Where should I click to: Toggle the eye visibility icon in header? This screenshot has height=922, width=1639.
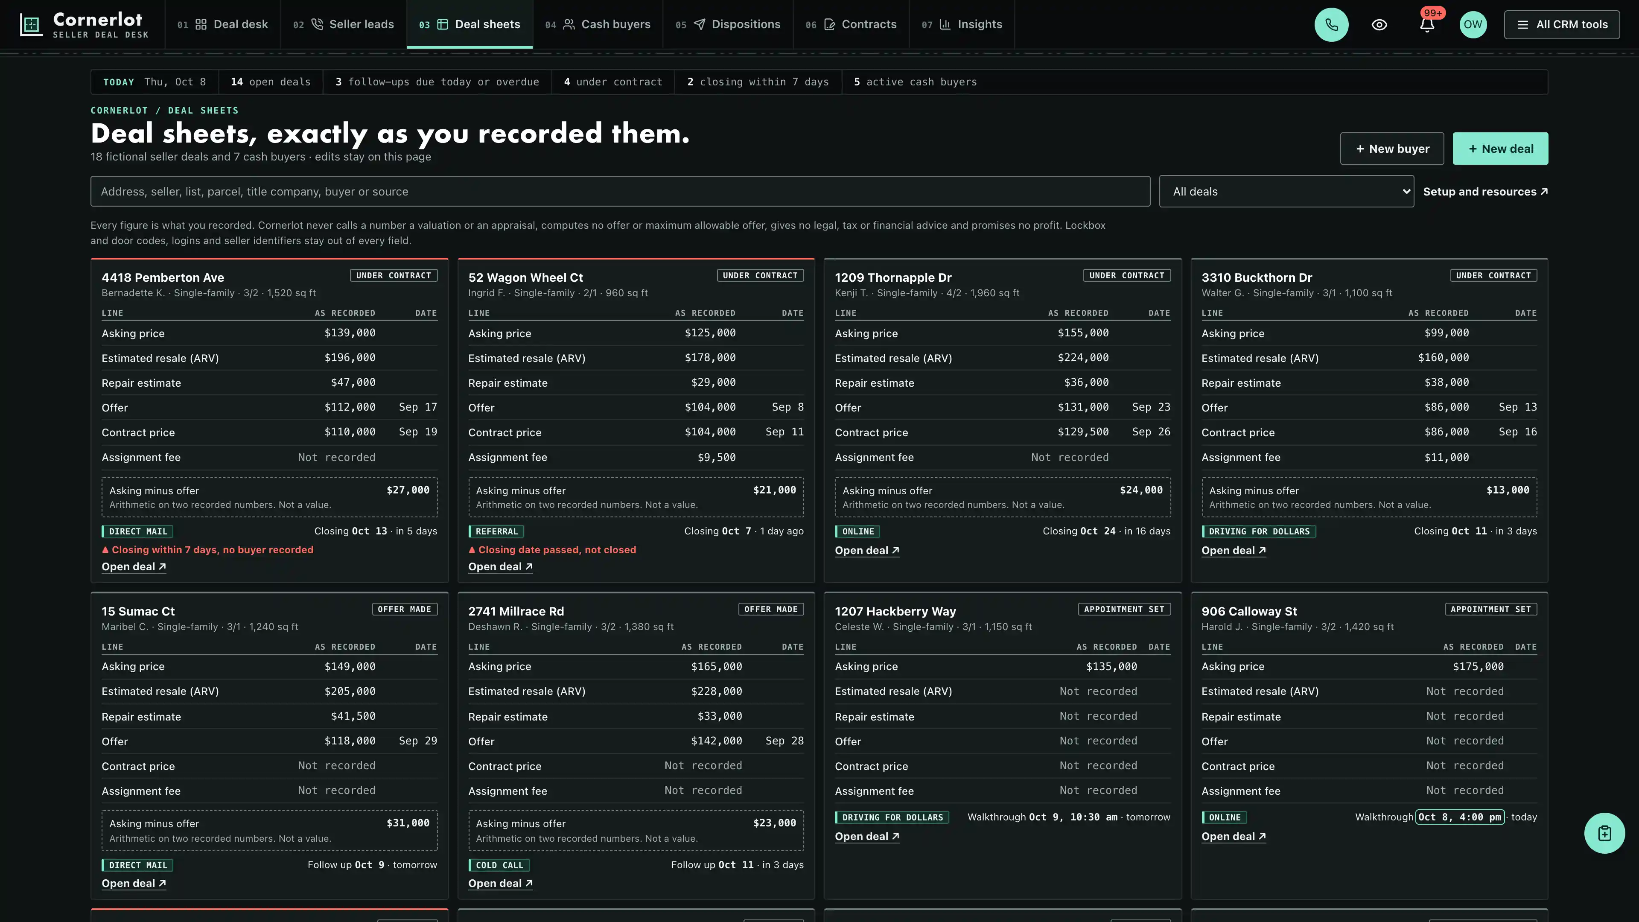pos(1379,25)
